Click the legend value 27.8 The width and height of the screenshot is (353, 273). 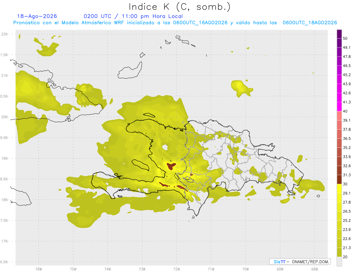coord(347,202)
